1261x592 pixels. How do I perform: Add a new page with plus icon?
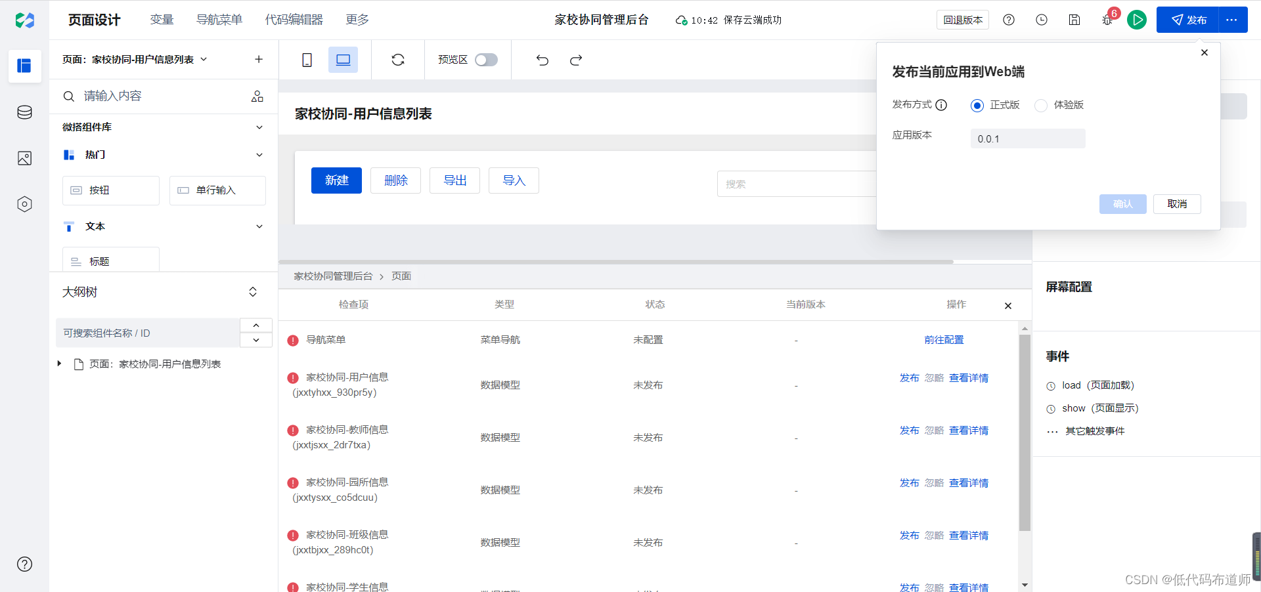259,59
